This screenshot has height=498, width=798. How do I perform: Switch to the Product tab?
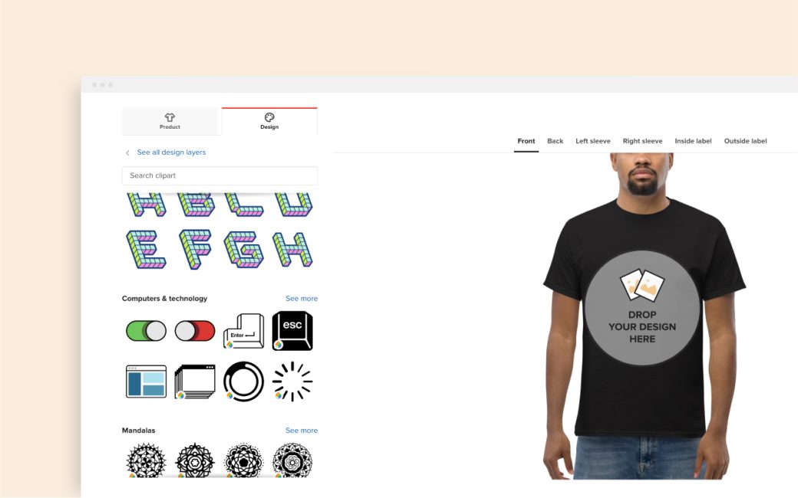(170, 121)
